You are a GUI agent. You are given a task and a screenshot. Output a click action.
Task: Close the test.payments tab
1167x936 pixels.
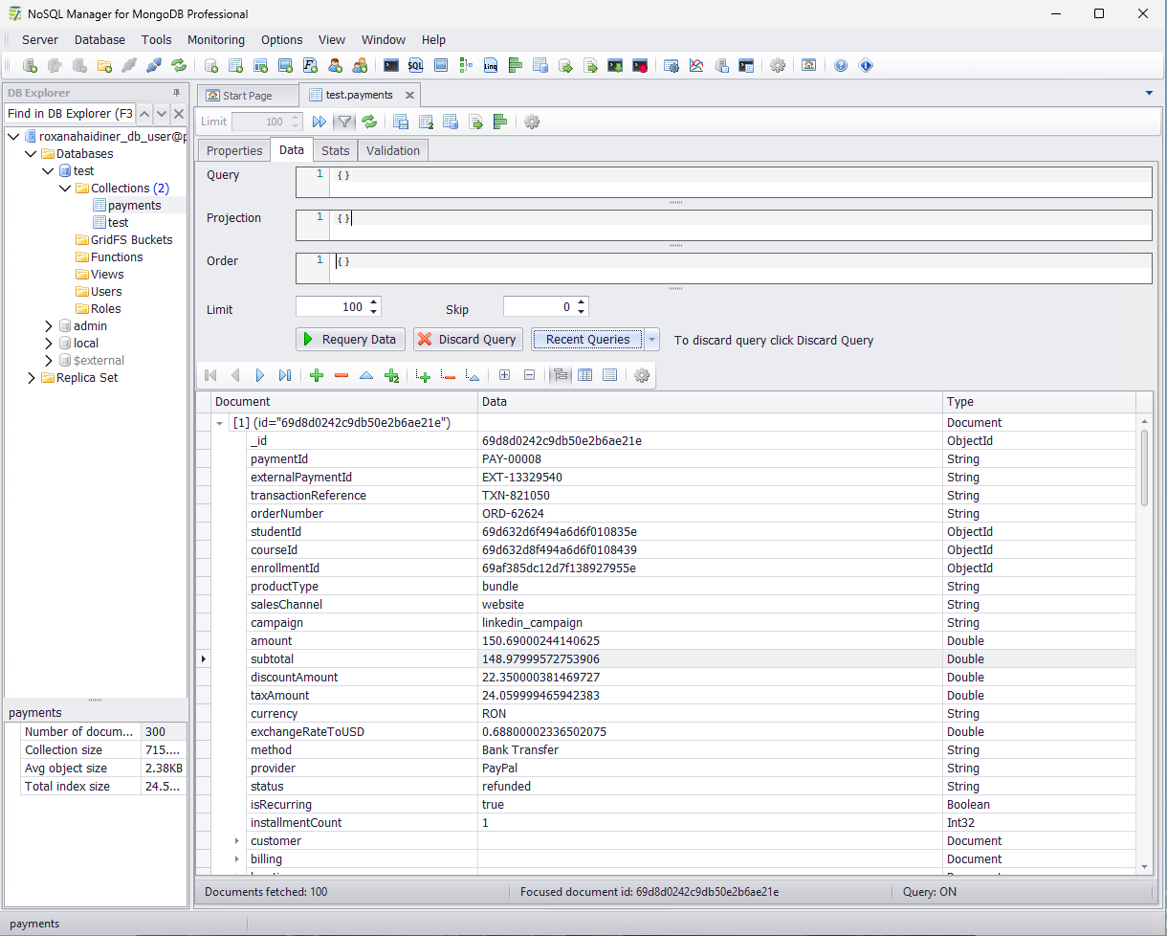409,95
